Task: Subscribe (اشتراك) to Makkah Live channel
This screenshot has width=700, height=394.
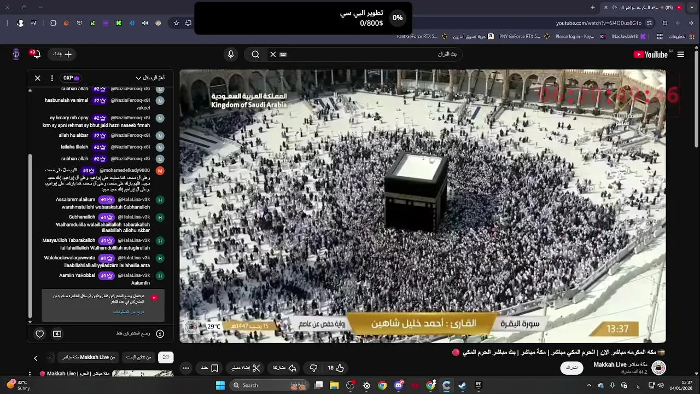Action: coord(571,368)
